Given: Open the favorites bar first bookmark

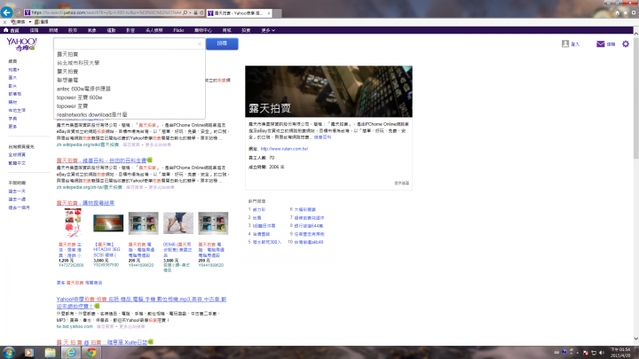Looking at the screenshot, I should pos(19,22).
